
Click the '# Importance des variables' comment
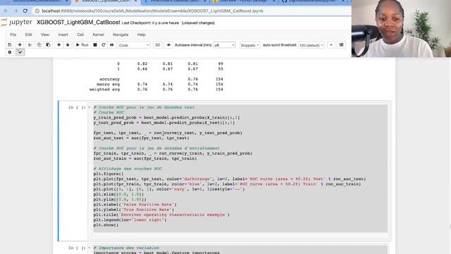[x=126, y=248]
